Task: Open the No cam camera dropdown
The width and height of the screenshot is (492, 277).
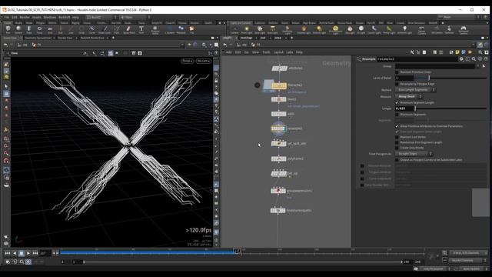Action: [203, 61]
